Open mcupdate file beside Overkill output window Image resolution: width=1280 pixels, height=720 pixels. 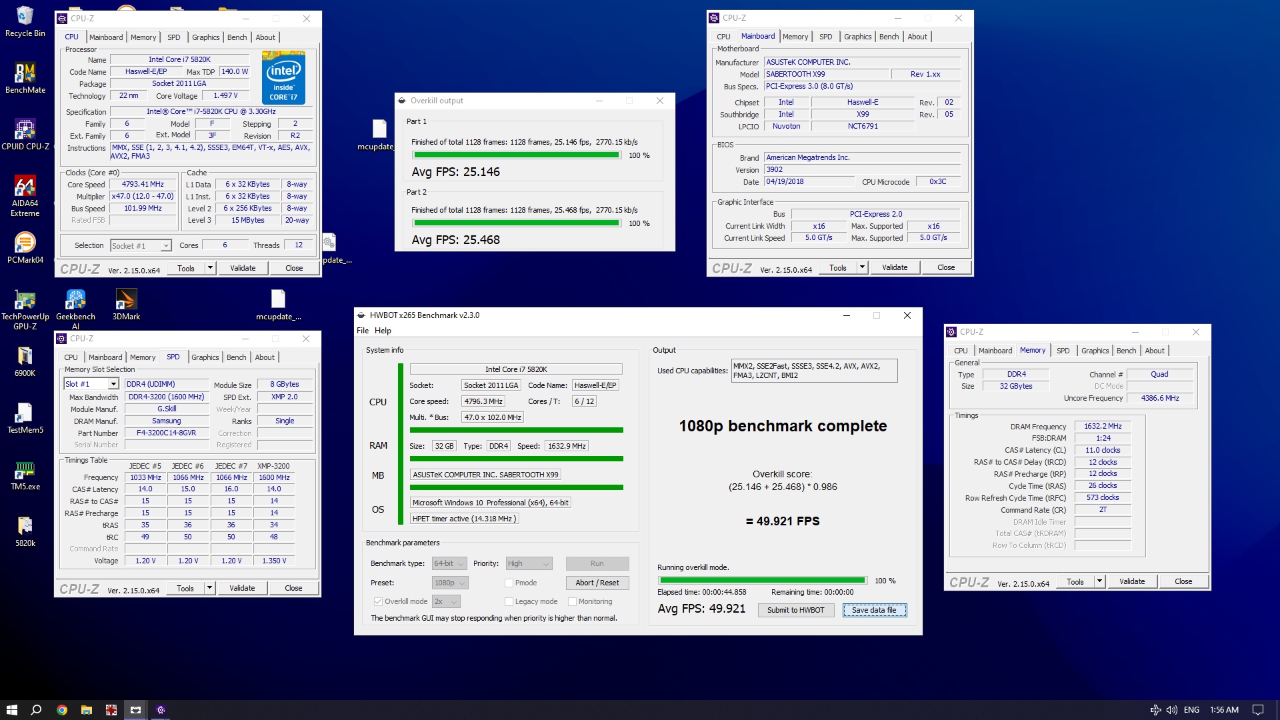(377, 135)
